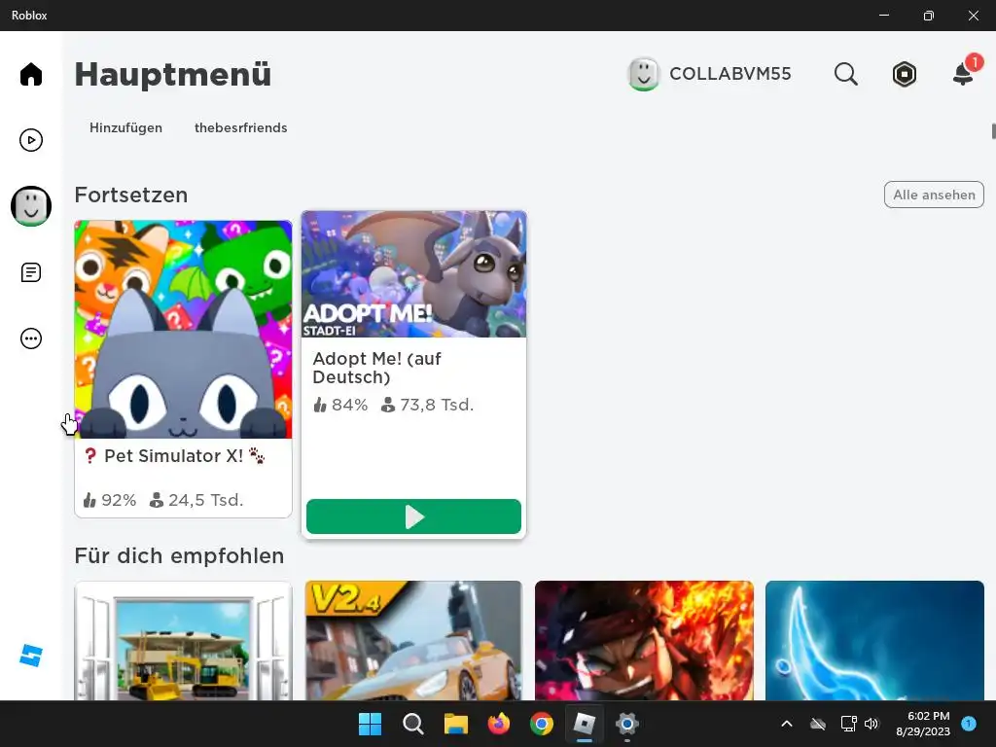
Task: Open File Explorer from the taskbar
Action: pyautogui.click(x=455, y=724)
